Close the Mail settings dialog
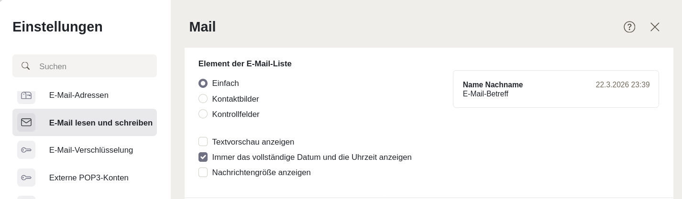The height and width of the screenshot is (199, 682). (x=655, y=27)
